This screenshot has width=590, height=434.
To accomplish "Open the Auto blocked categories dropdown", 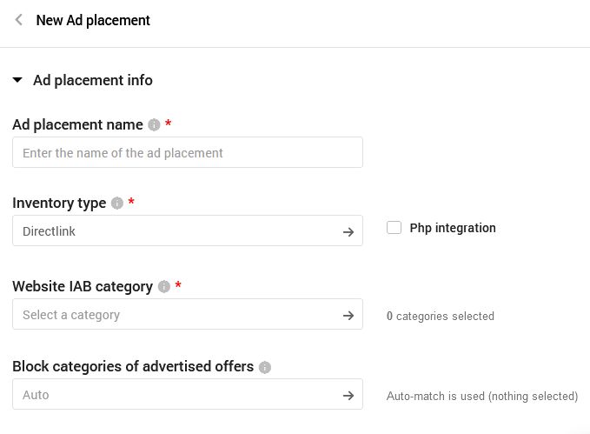I will click(174, 395).
